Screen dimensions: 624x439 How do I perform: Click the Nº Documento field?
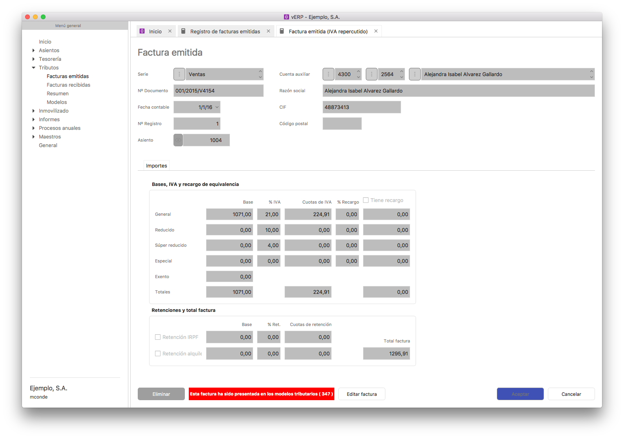pyautogui.click(x=218, y=91)
